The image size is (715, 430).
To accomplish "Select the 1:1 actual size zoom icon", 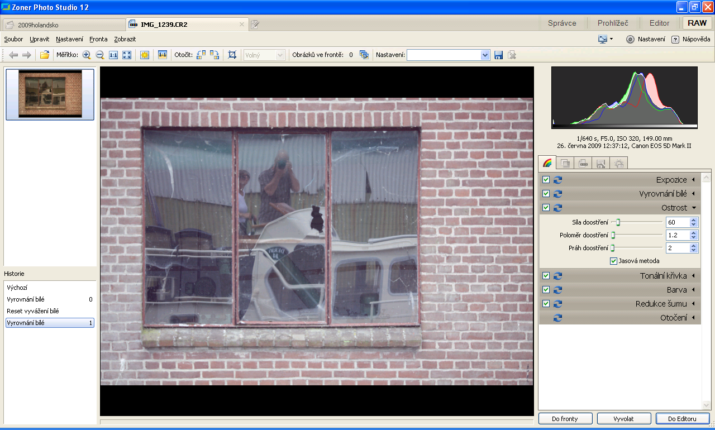I will point(113,55).
